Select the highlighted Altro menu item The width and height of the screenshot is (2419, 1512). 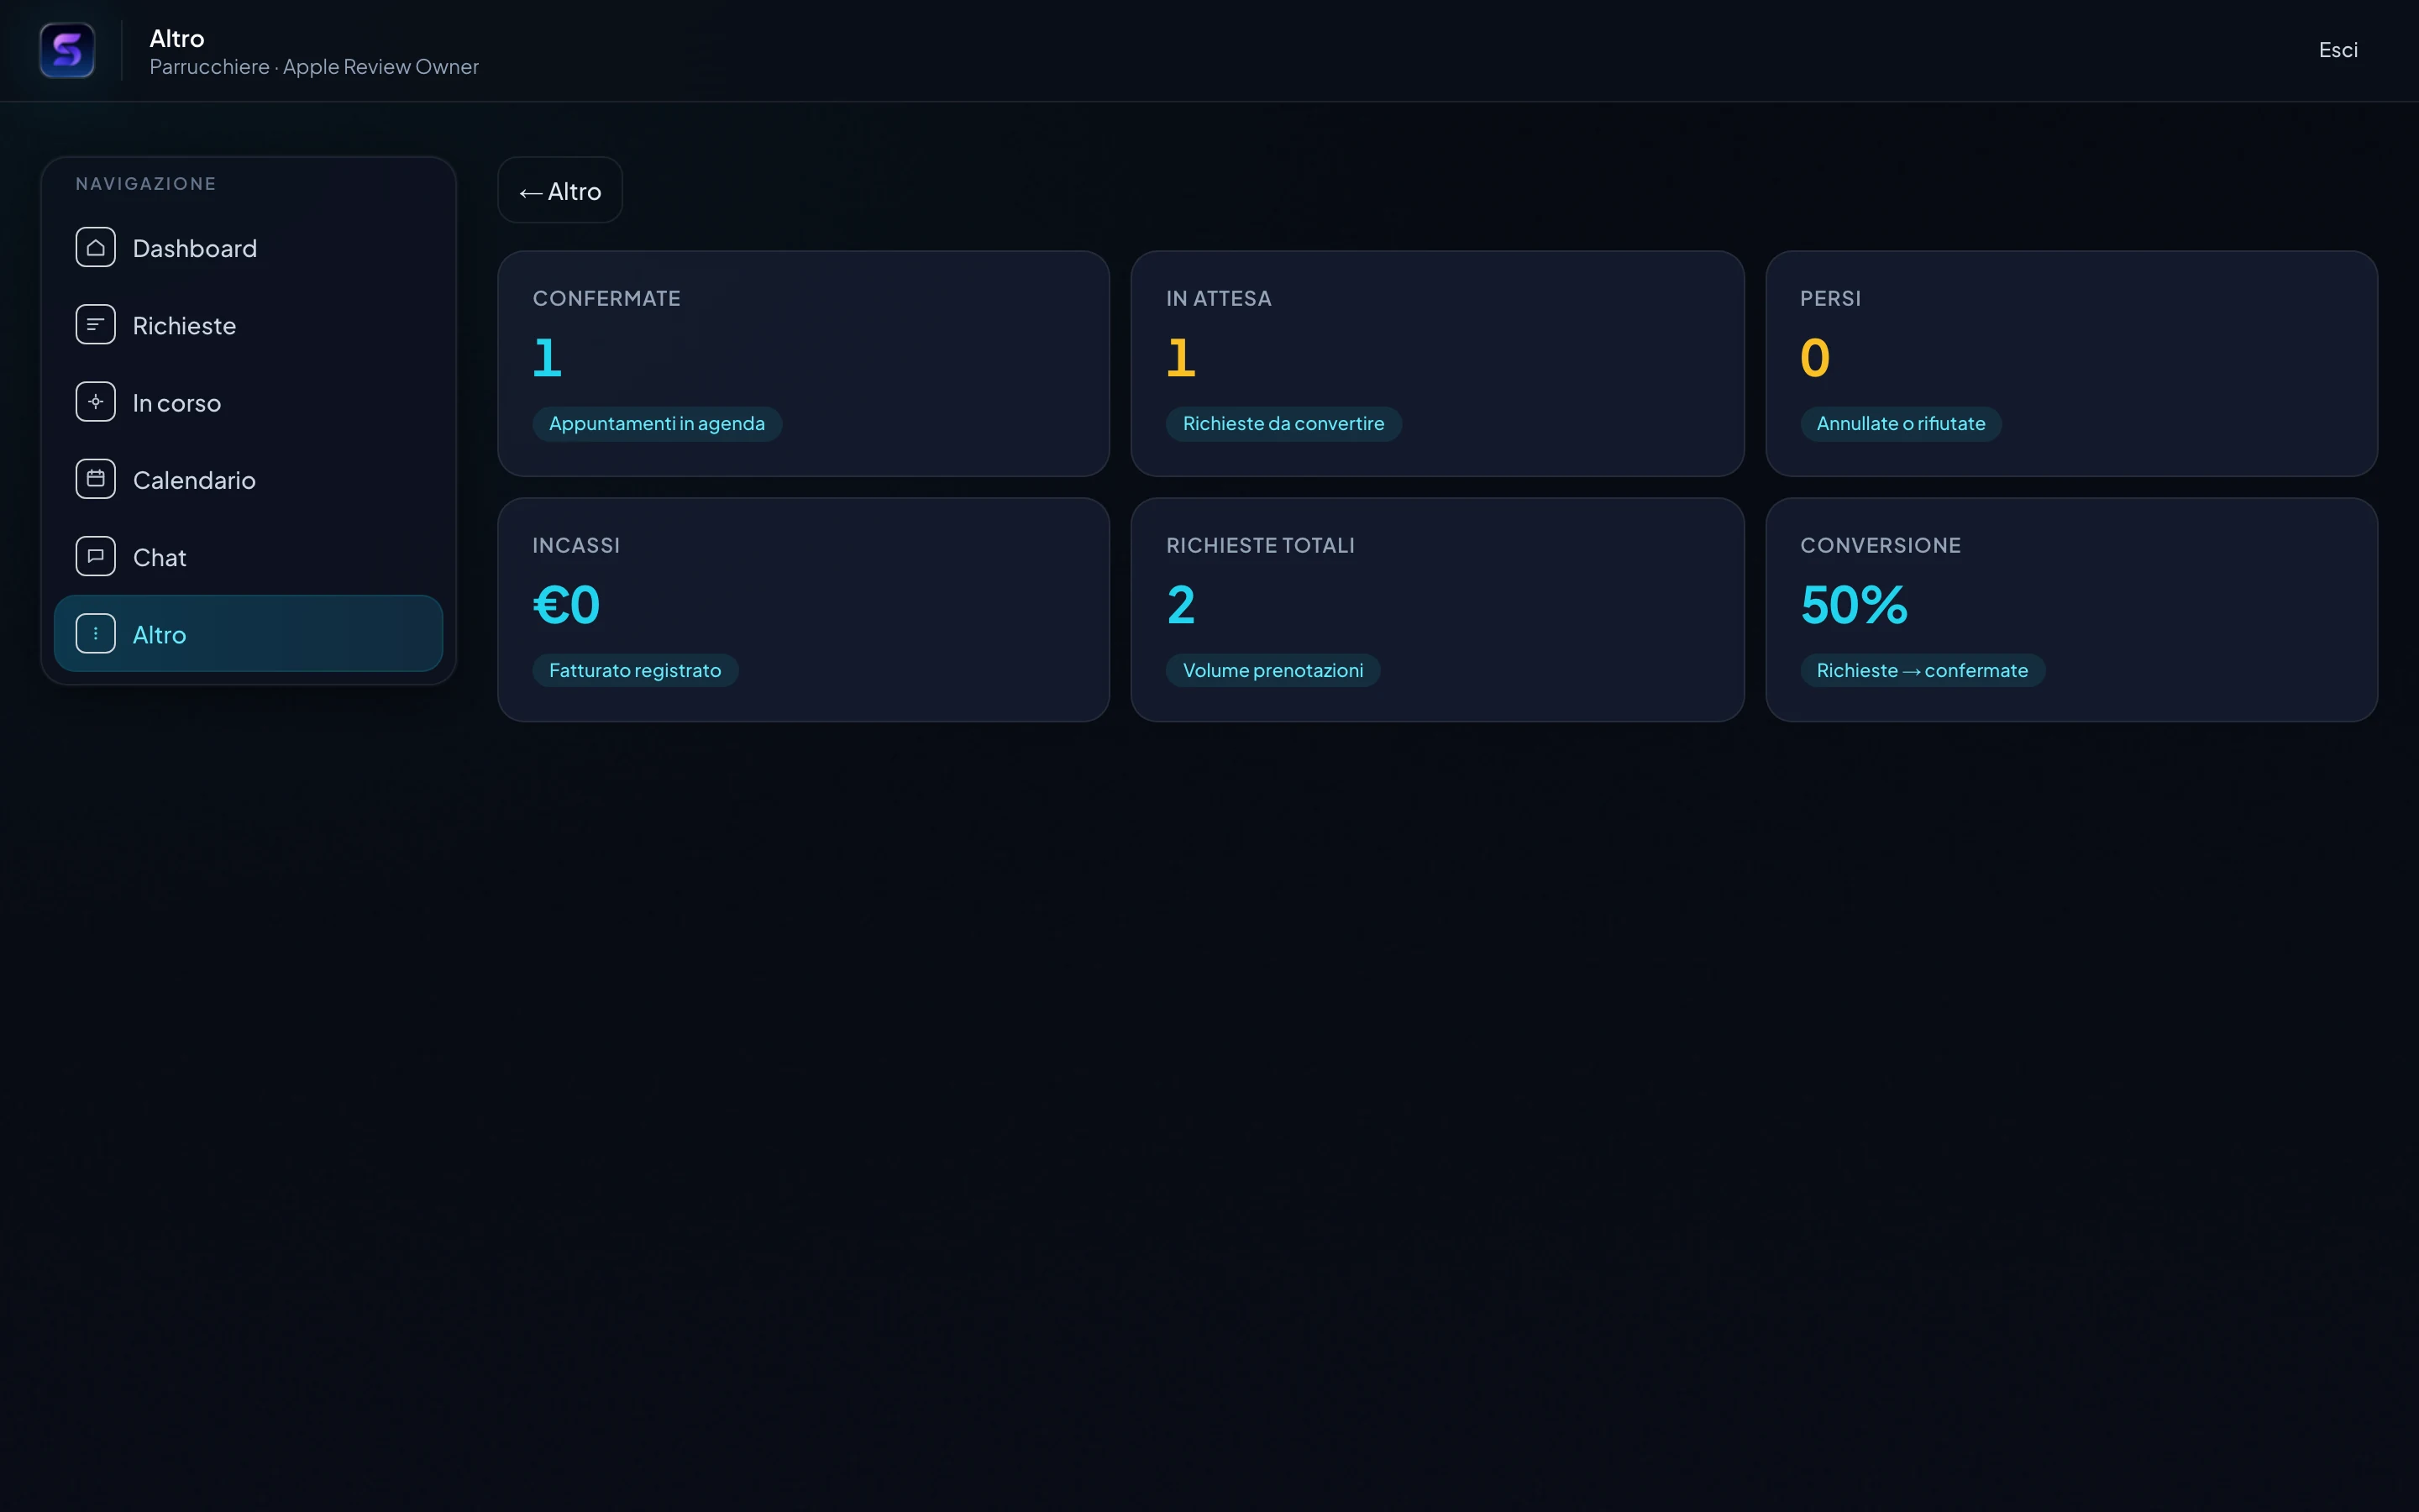248,634
